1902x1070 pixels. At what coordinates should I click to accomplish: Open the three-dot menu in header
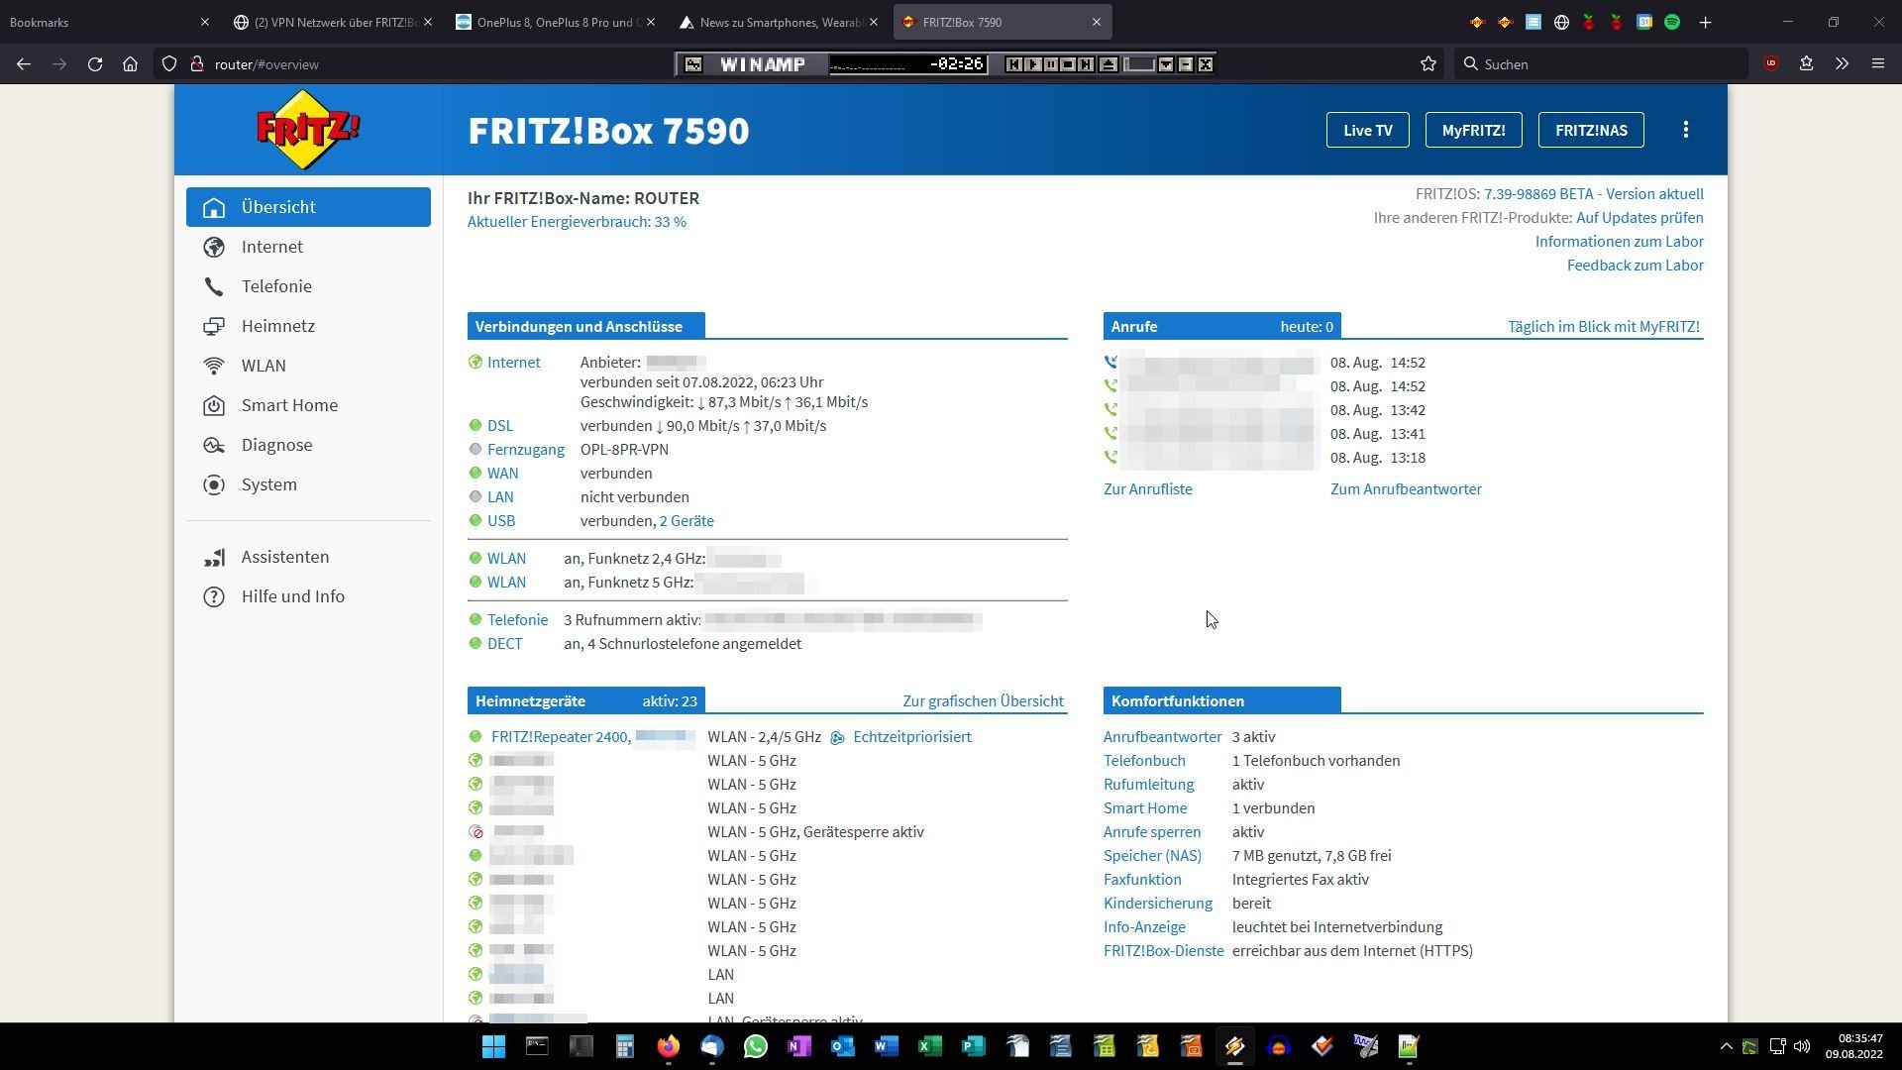pyautogui.click(x=1685, y=130)
